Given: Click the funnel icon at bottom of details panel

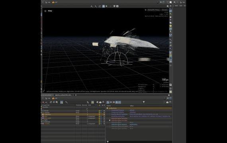Looking at the screenshot, I should click(108, 142).
